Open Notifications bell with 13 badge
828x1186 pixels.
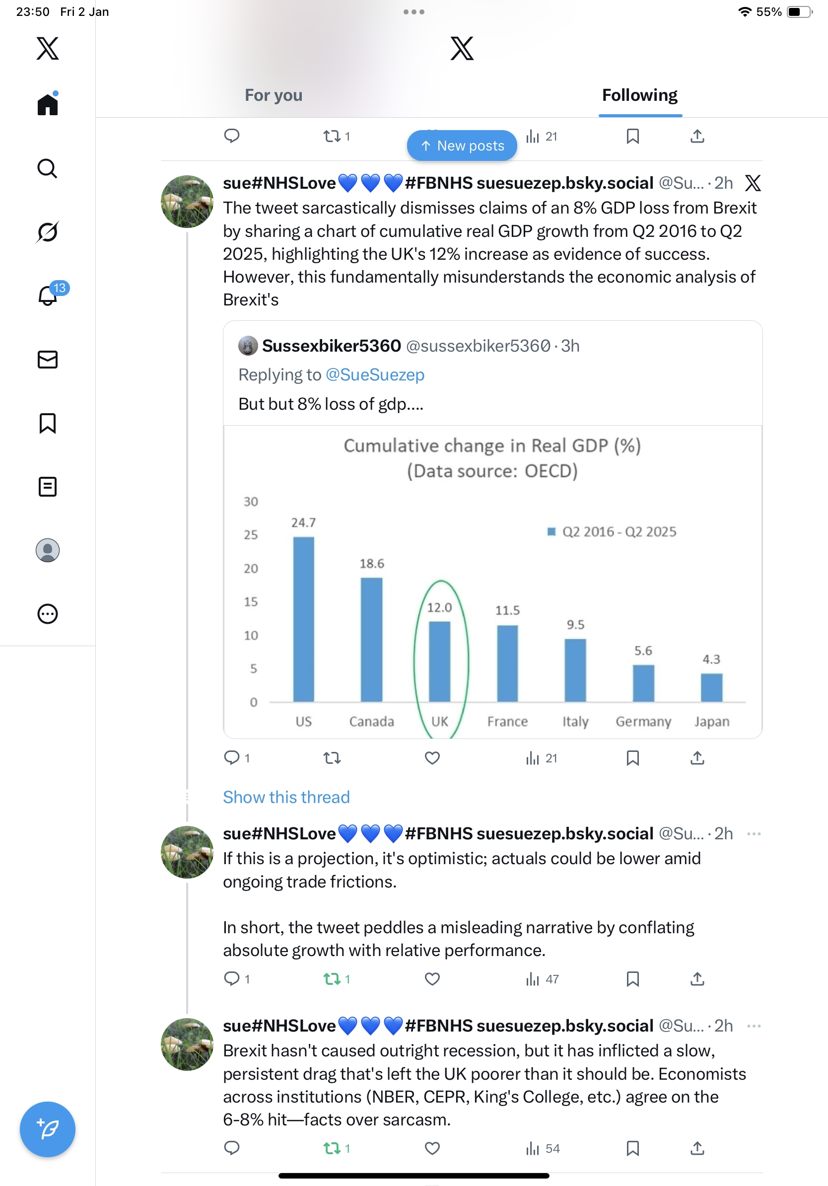point(48,296)
